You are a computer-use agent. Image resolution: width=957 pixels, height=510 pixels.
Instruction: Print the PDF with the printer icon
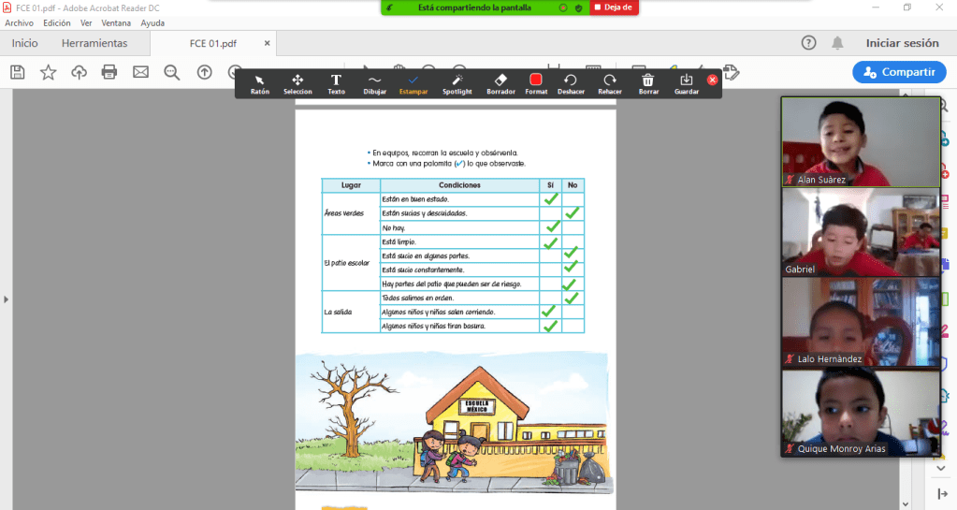pyautogui.click(x=109, y=72)
